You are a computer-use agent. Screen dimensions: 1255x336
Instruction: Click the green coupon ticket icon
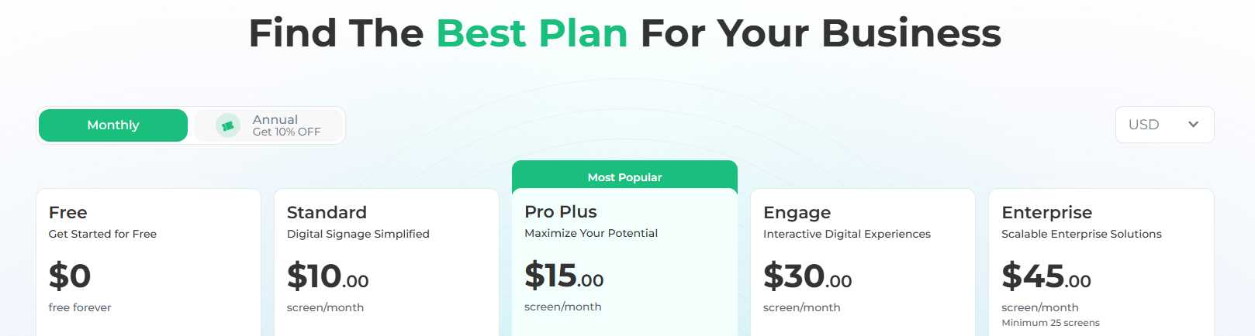click(228, 125)
